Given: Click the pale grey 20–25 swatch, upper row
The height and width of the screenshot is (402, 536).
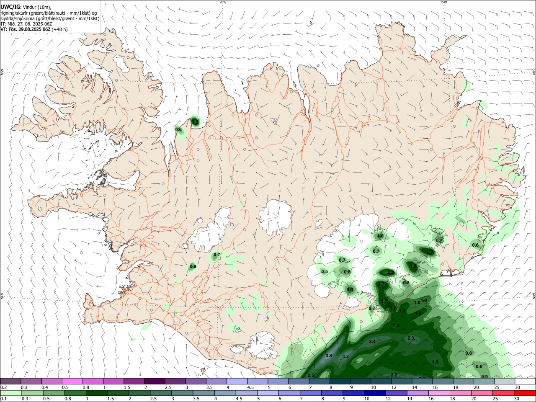Looking at the screenshot, I should 505,381.
